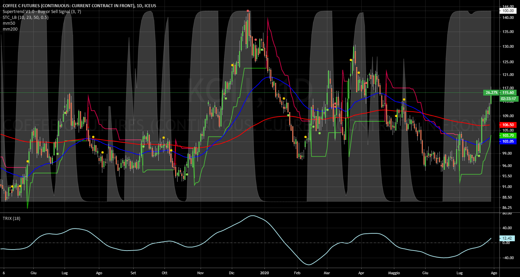Screen dimensions: 520x277
Task: Click the Dic month on time axis
Action: click(x=231, y=273)
